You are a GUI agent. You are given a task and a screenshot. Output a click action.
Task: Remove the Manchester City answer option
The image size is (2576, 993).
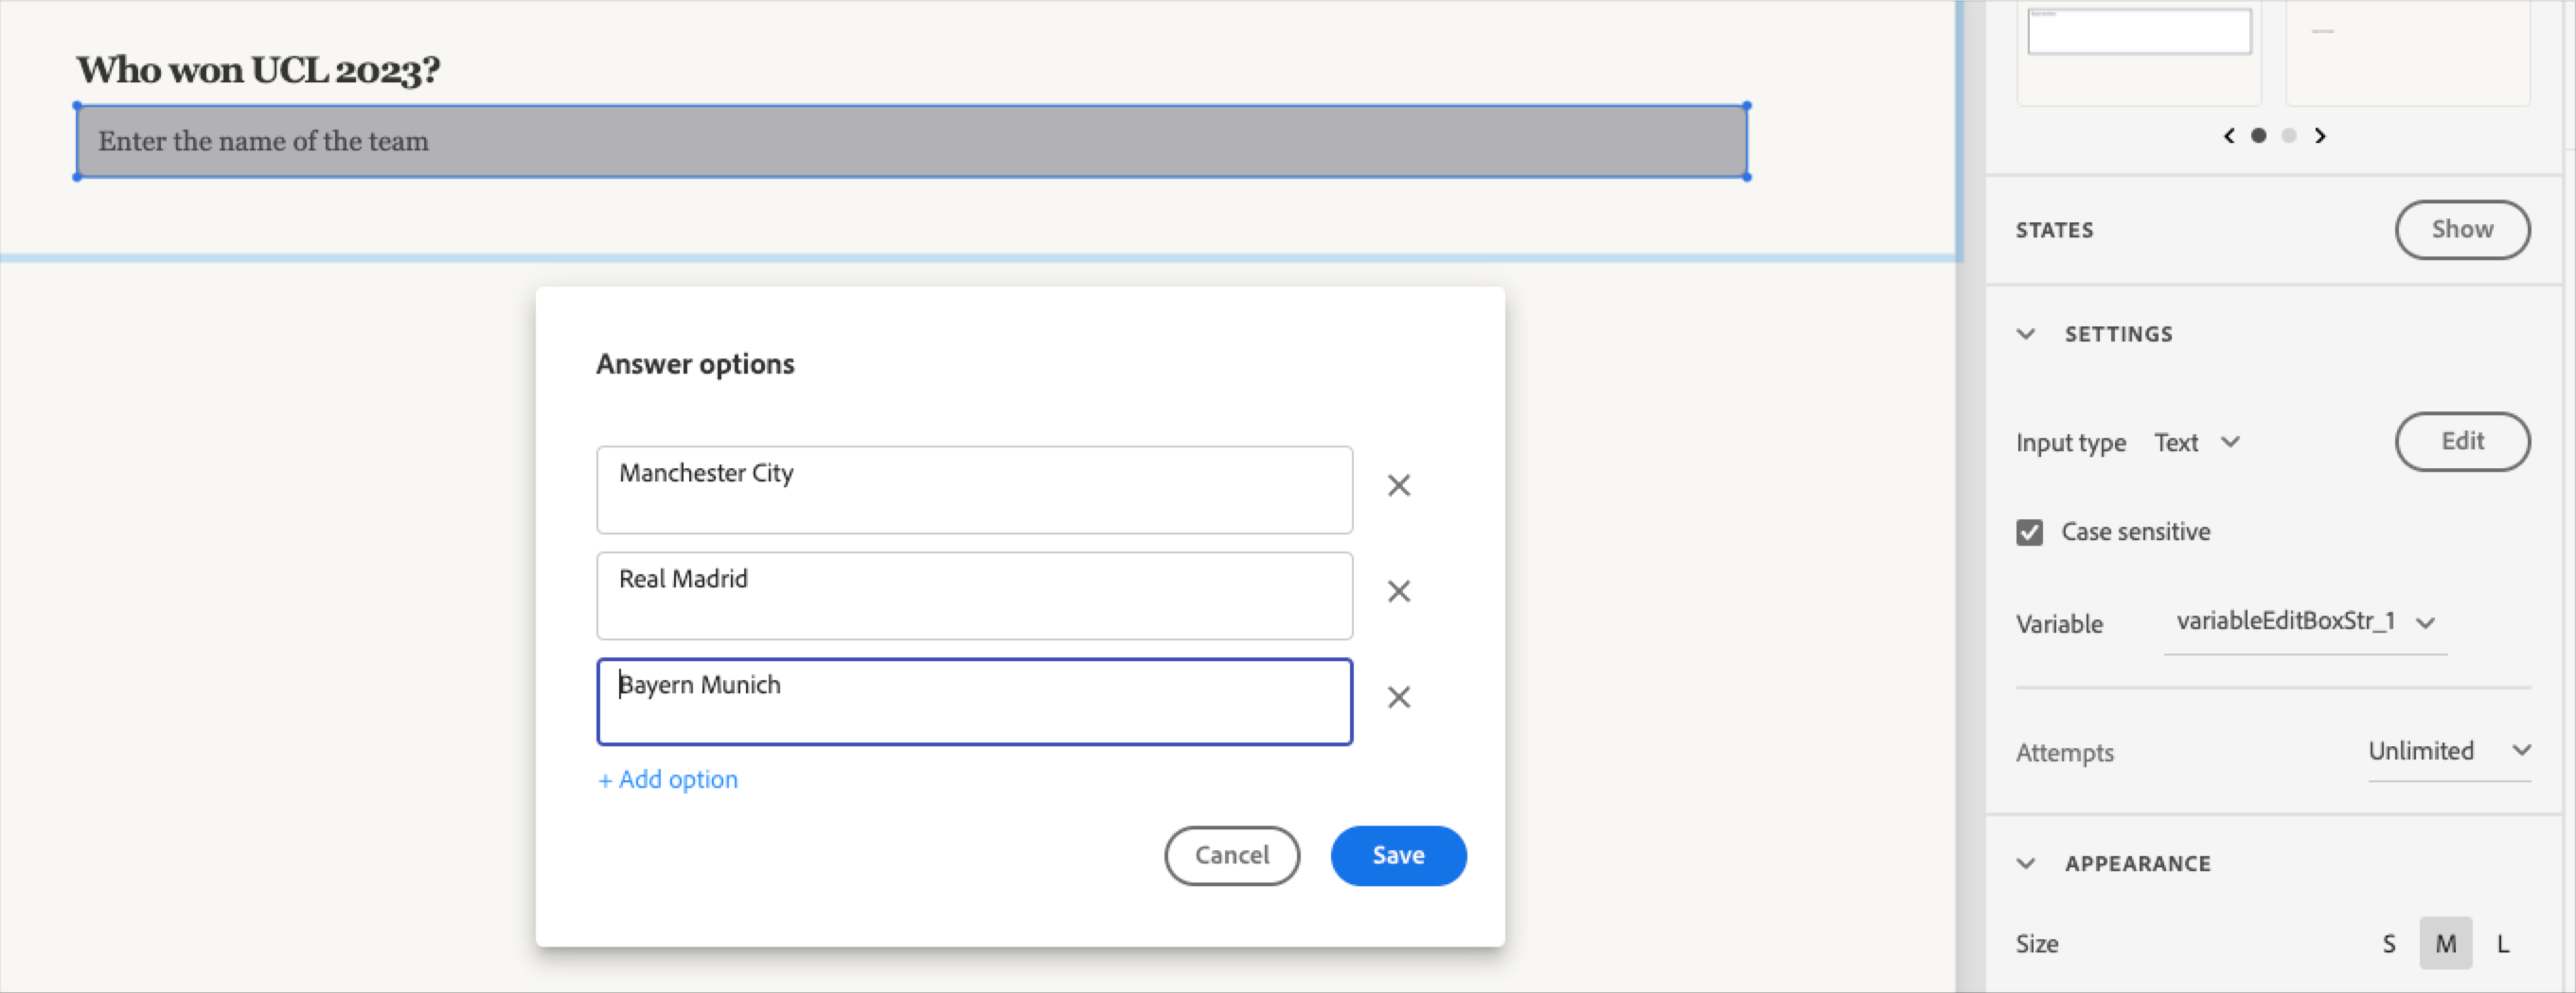(x=1398, y=485)
